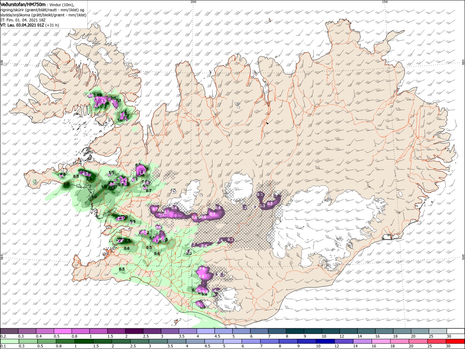This screenshot has width=465, height=349.
Task: Click the darkest green 1–1.5 rain scale swatch
Action: [84, 341]
